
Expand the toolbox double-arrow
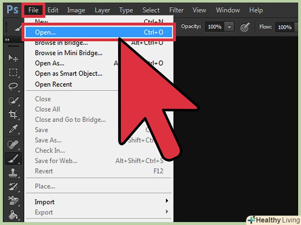[7, 40]
